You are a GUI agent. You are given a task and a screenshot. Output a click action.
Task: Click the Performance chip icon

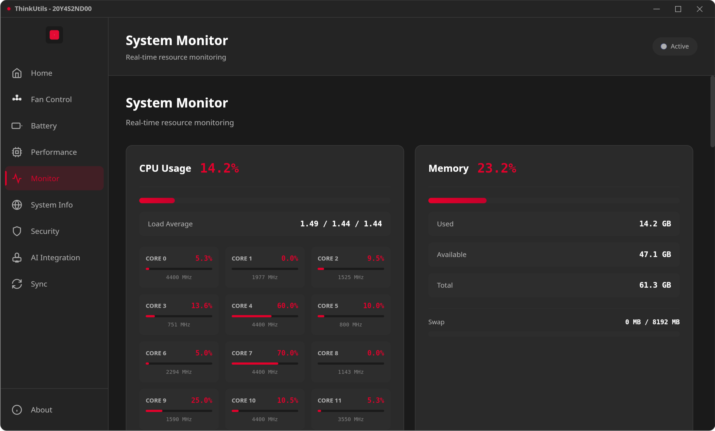point(17,152)
